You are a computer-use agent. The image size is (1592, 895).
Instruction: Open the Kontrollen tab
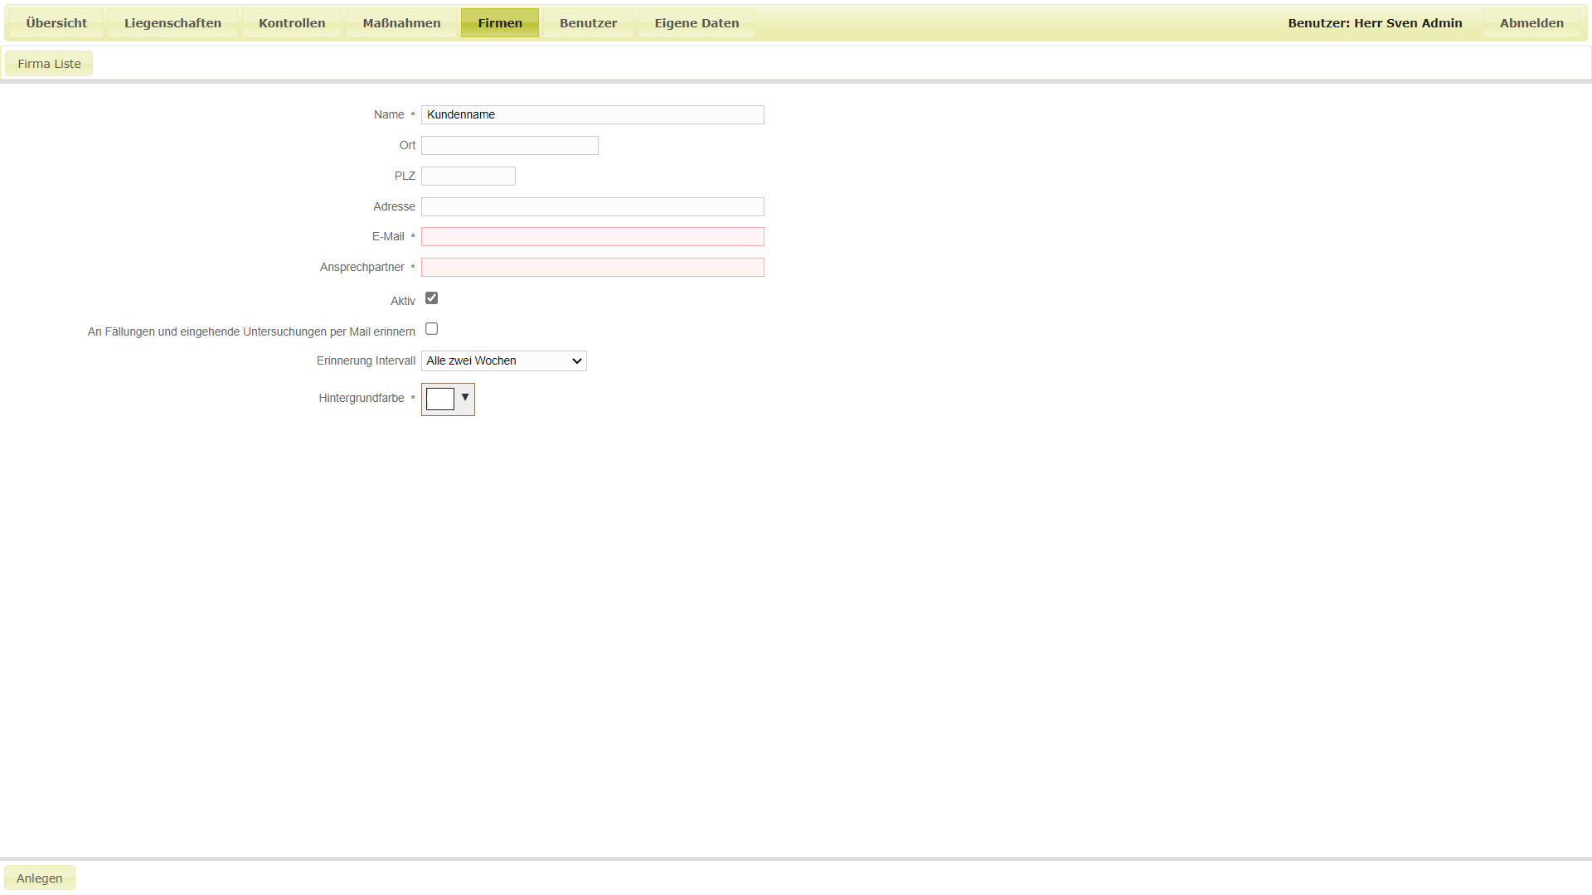292,23
